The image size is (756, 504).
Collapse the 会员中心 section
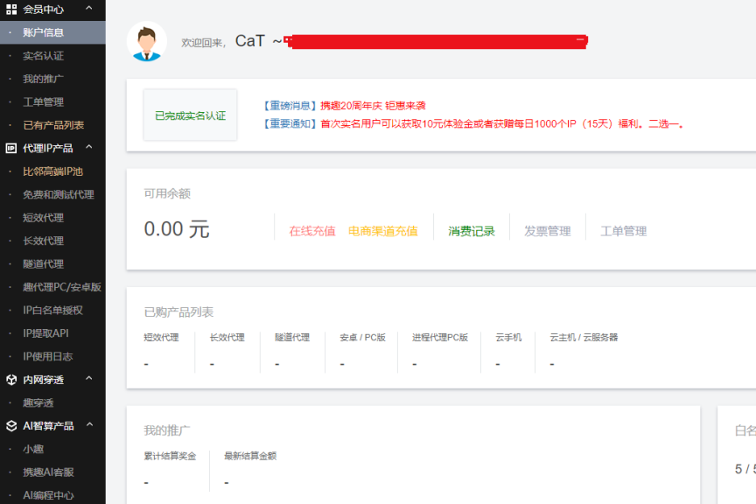pos(90,10)
